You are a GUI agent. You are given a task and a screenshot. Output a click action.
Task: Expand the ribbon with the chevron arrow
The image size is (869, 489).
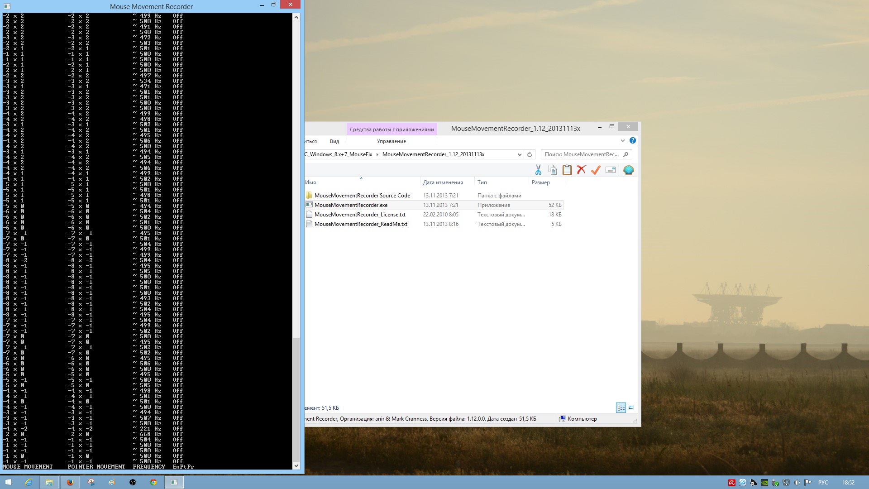click(623, 141)
